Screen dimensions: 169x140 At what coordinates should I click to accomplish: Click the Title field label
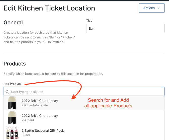point(89,21)
